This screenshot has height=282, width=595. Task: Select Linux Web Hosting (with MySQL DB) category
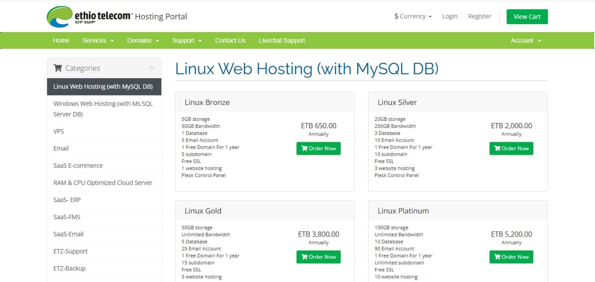click(x=104, y=87)
